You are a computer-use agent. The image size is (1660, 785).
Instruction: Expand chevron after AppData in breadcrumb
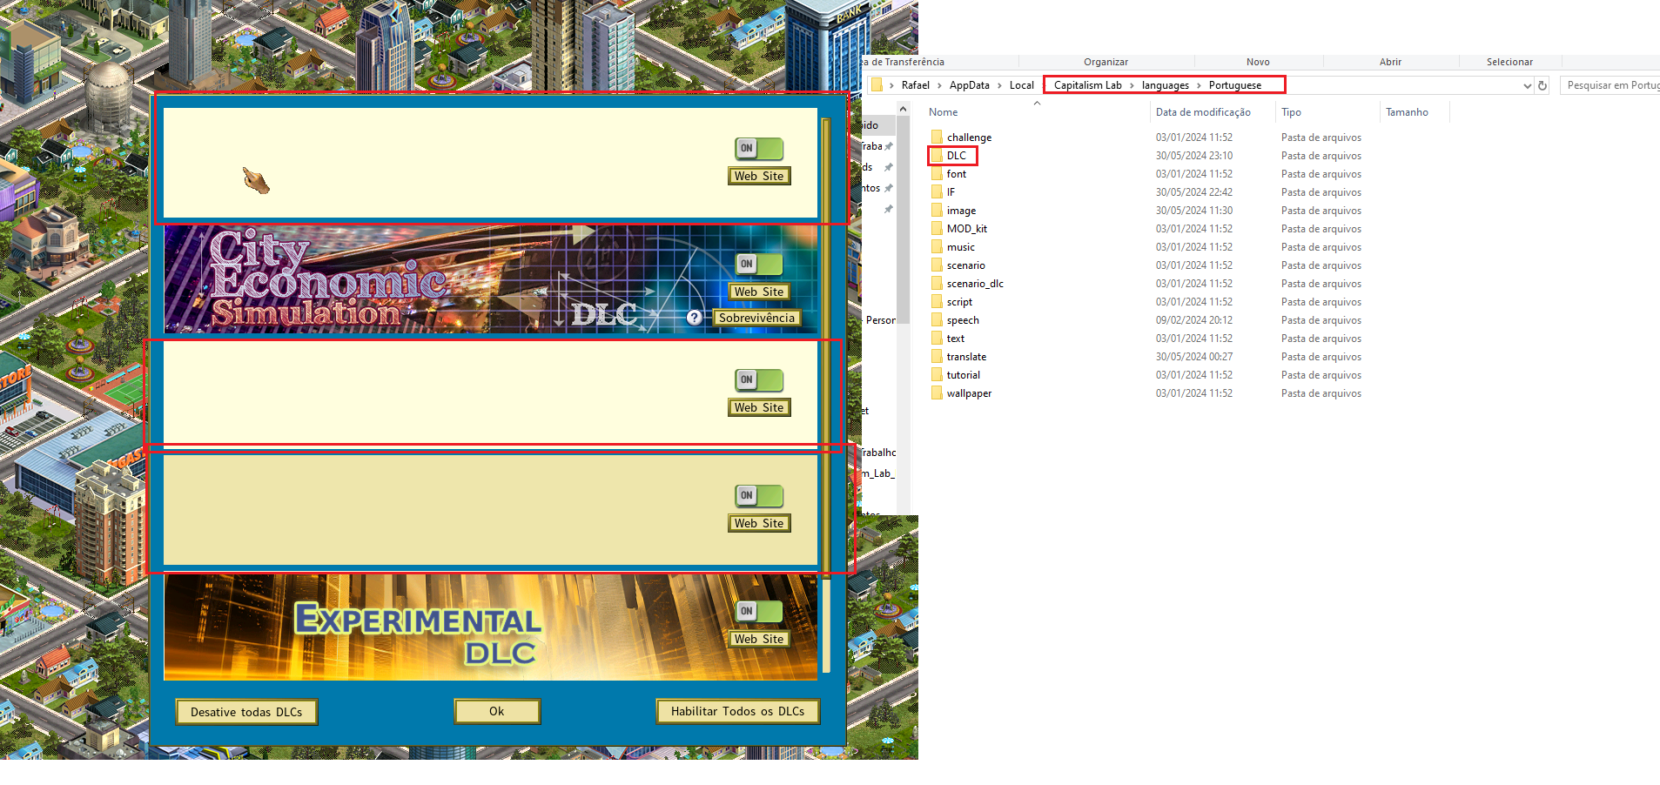pyautogui.click(x=999, y=85)
